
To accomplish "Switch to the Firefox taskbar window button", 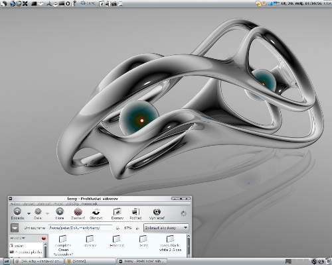I will (39, 262).
